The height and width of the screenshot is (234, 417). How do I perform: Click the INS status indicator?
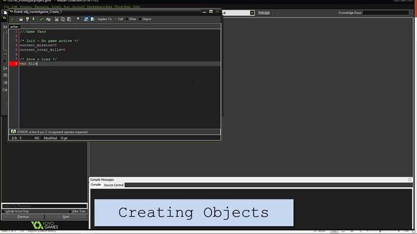[36, 138]
